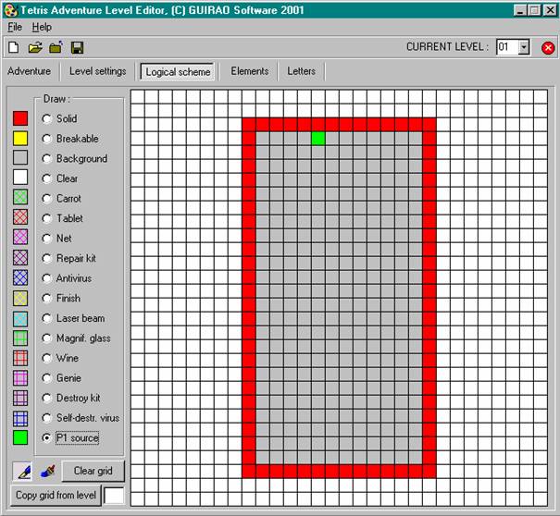Select the P1 source radio button
Image resolution: width=560 pixels, height=516 pixels.
tap(47, 437)
